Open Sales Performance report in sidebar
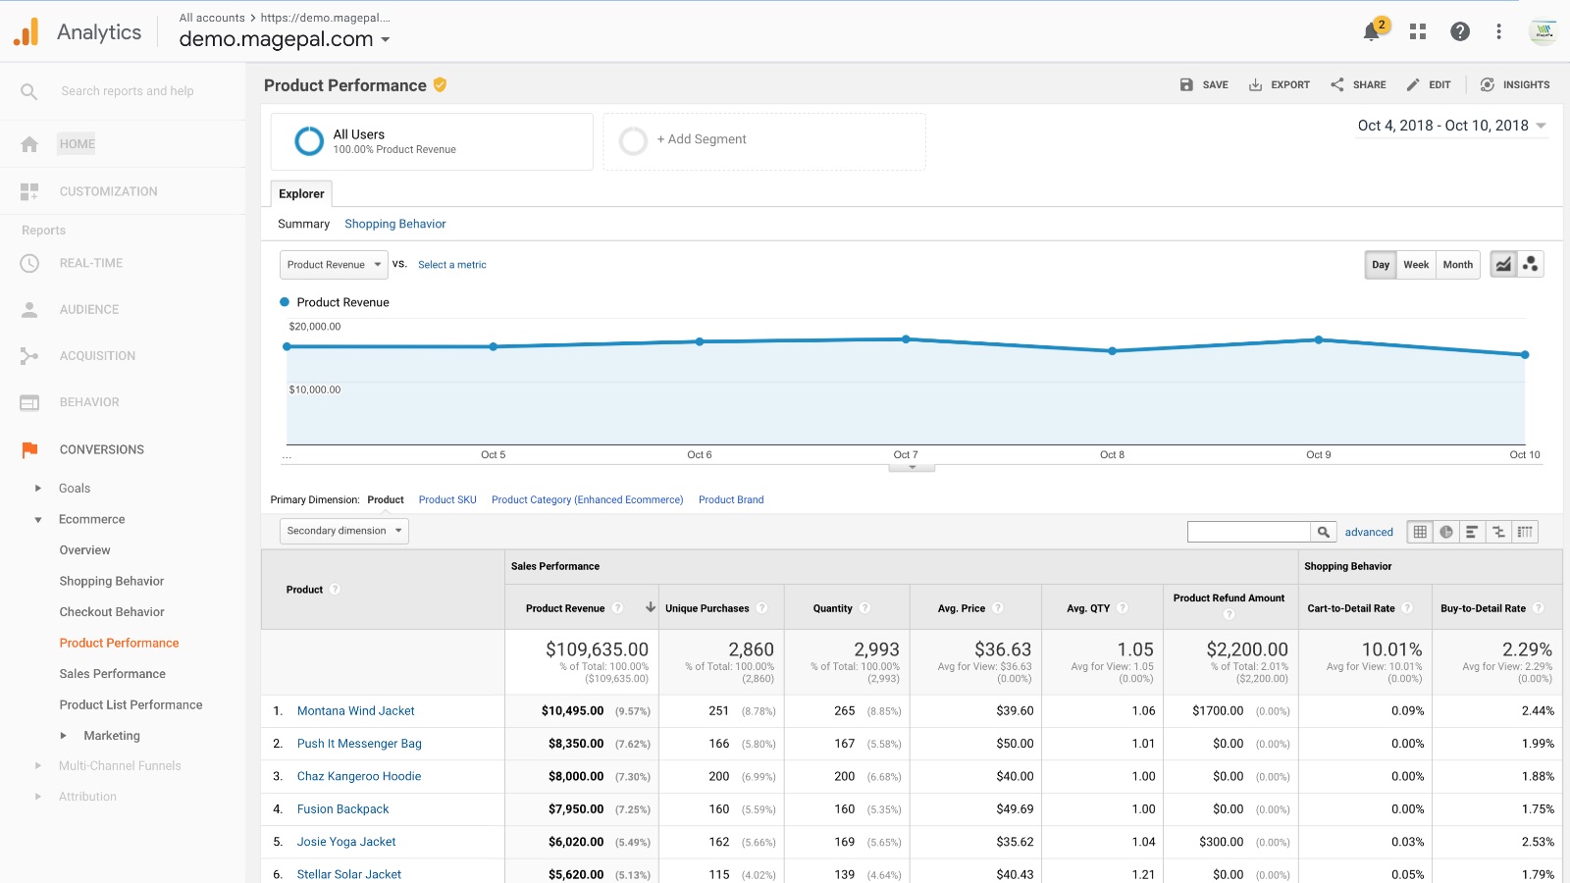 click(112, 674)
